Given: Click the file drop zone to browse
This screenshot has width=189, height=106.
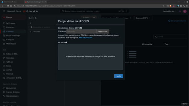Looking at the screenshot, I should 90,57.
